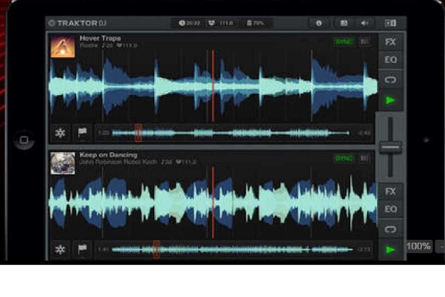This screenshot has width=445, height=297.
Task: Tap the master tempo BPM display in header
Action: pyautogui.click(x=221, y=23)
